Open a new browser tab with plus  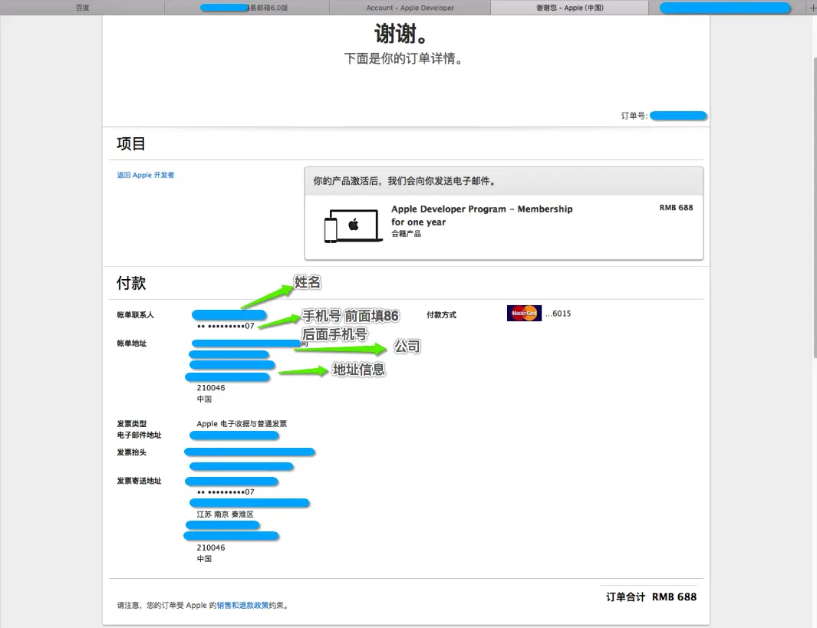pyautogui.click(x=812, y=8)
